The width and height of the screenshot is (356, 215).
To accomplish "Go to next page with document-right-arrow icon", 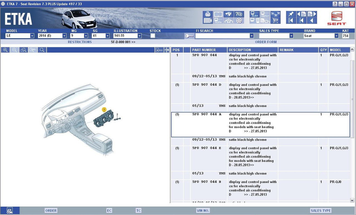I will (x=312, y=14).
